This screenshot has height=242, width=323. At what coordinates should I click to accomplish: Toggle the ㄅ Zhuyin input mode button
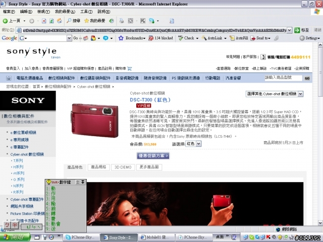point(7,225)
